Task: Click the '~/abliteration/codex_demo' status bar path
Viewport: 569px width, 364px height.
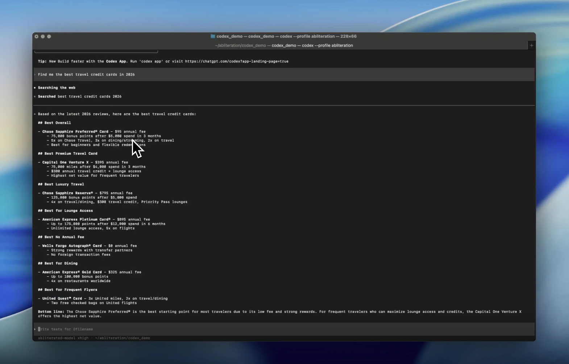Action: tap(122, 338)
